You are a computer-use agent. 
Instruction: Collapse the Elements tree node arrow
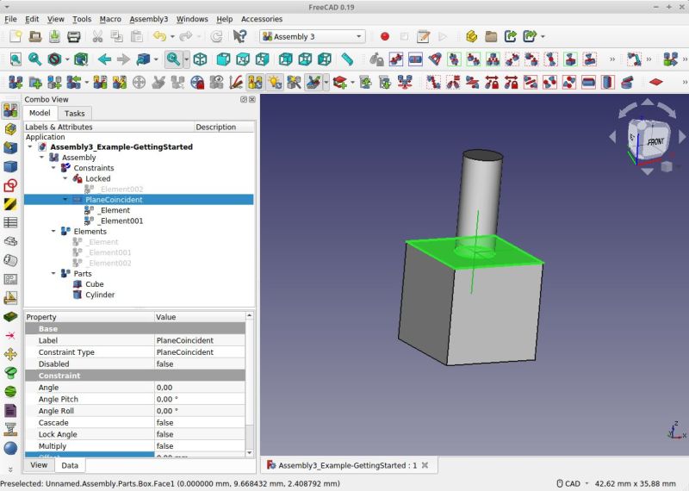point(53,231)
